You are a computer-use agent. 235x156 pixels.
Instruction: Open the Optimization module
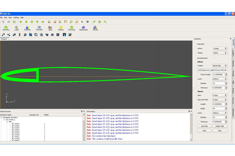[x=83, y=28]
